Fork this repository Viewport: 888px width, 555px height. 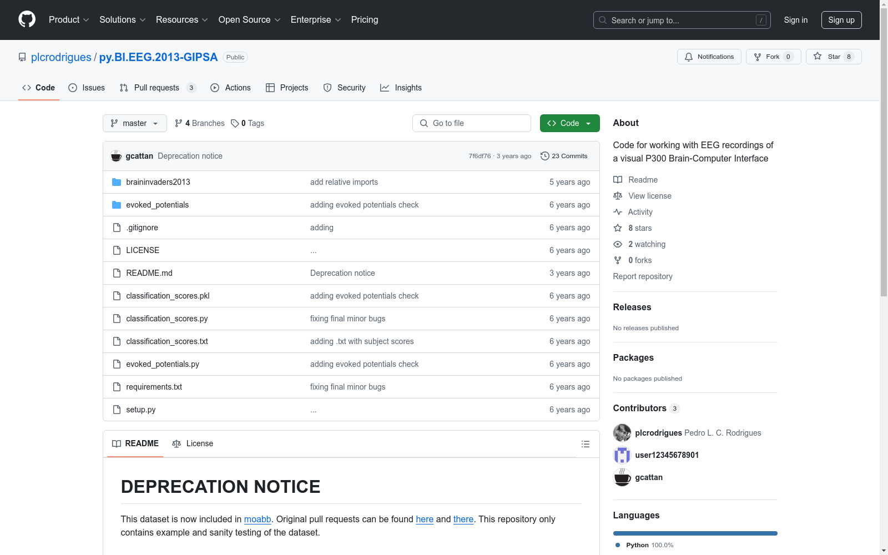pyautogui.click(x=774, y=57)
